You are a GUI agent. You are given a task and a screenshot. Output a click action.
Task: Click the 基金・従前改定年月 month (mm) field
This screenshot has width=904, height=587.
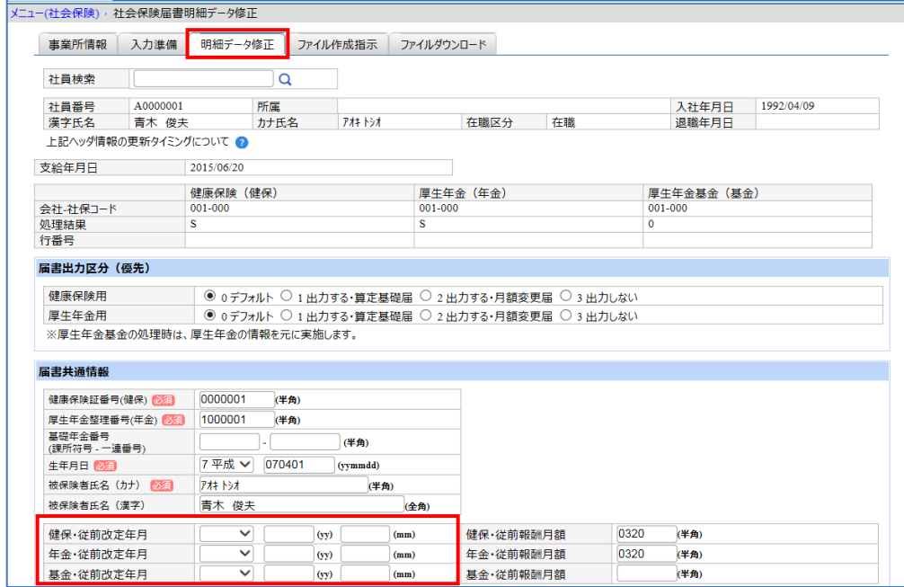[365, 574]
